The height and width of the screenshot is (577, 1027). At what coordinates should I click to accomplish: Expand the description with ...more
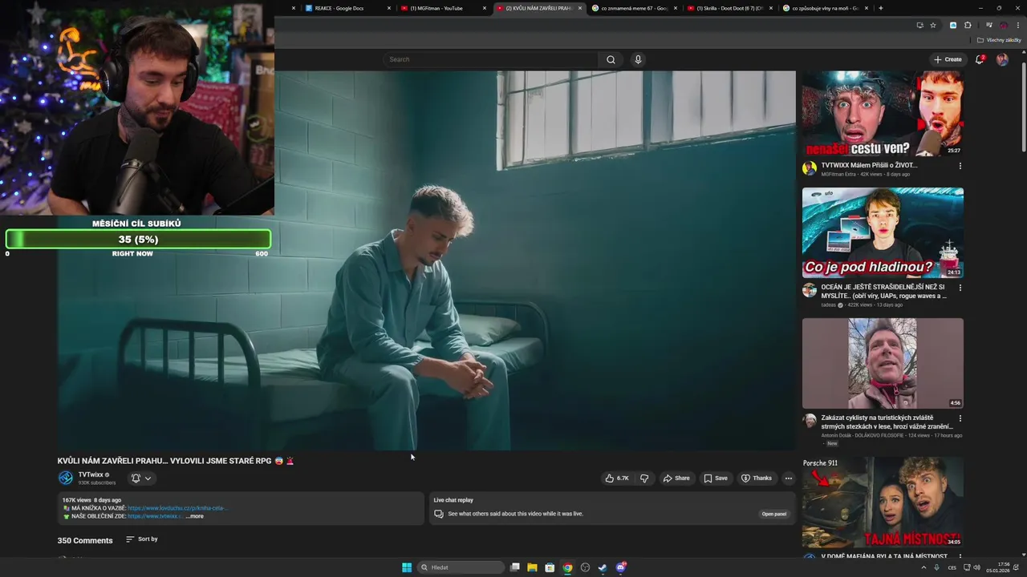tap(195, 516)
